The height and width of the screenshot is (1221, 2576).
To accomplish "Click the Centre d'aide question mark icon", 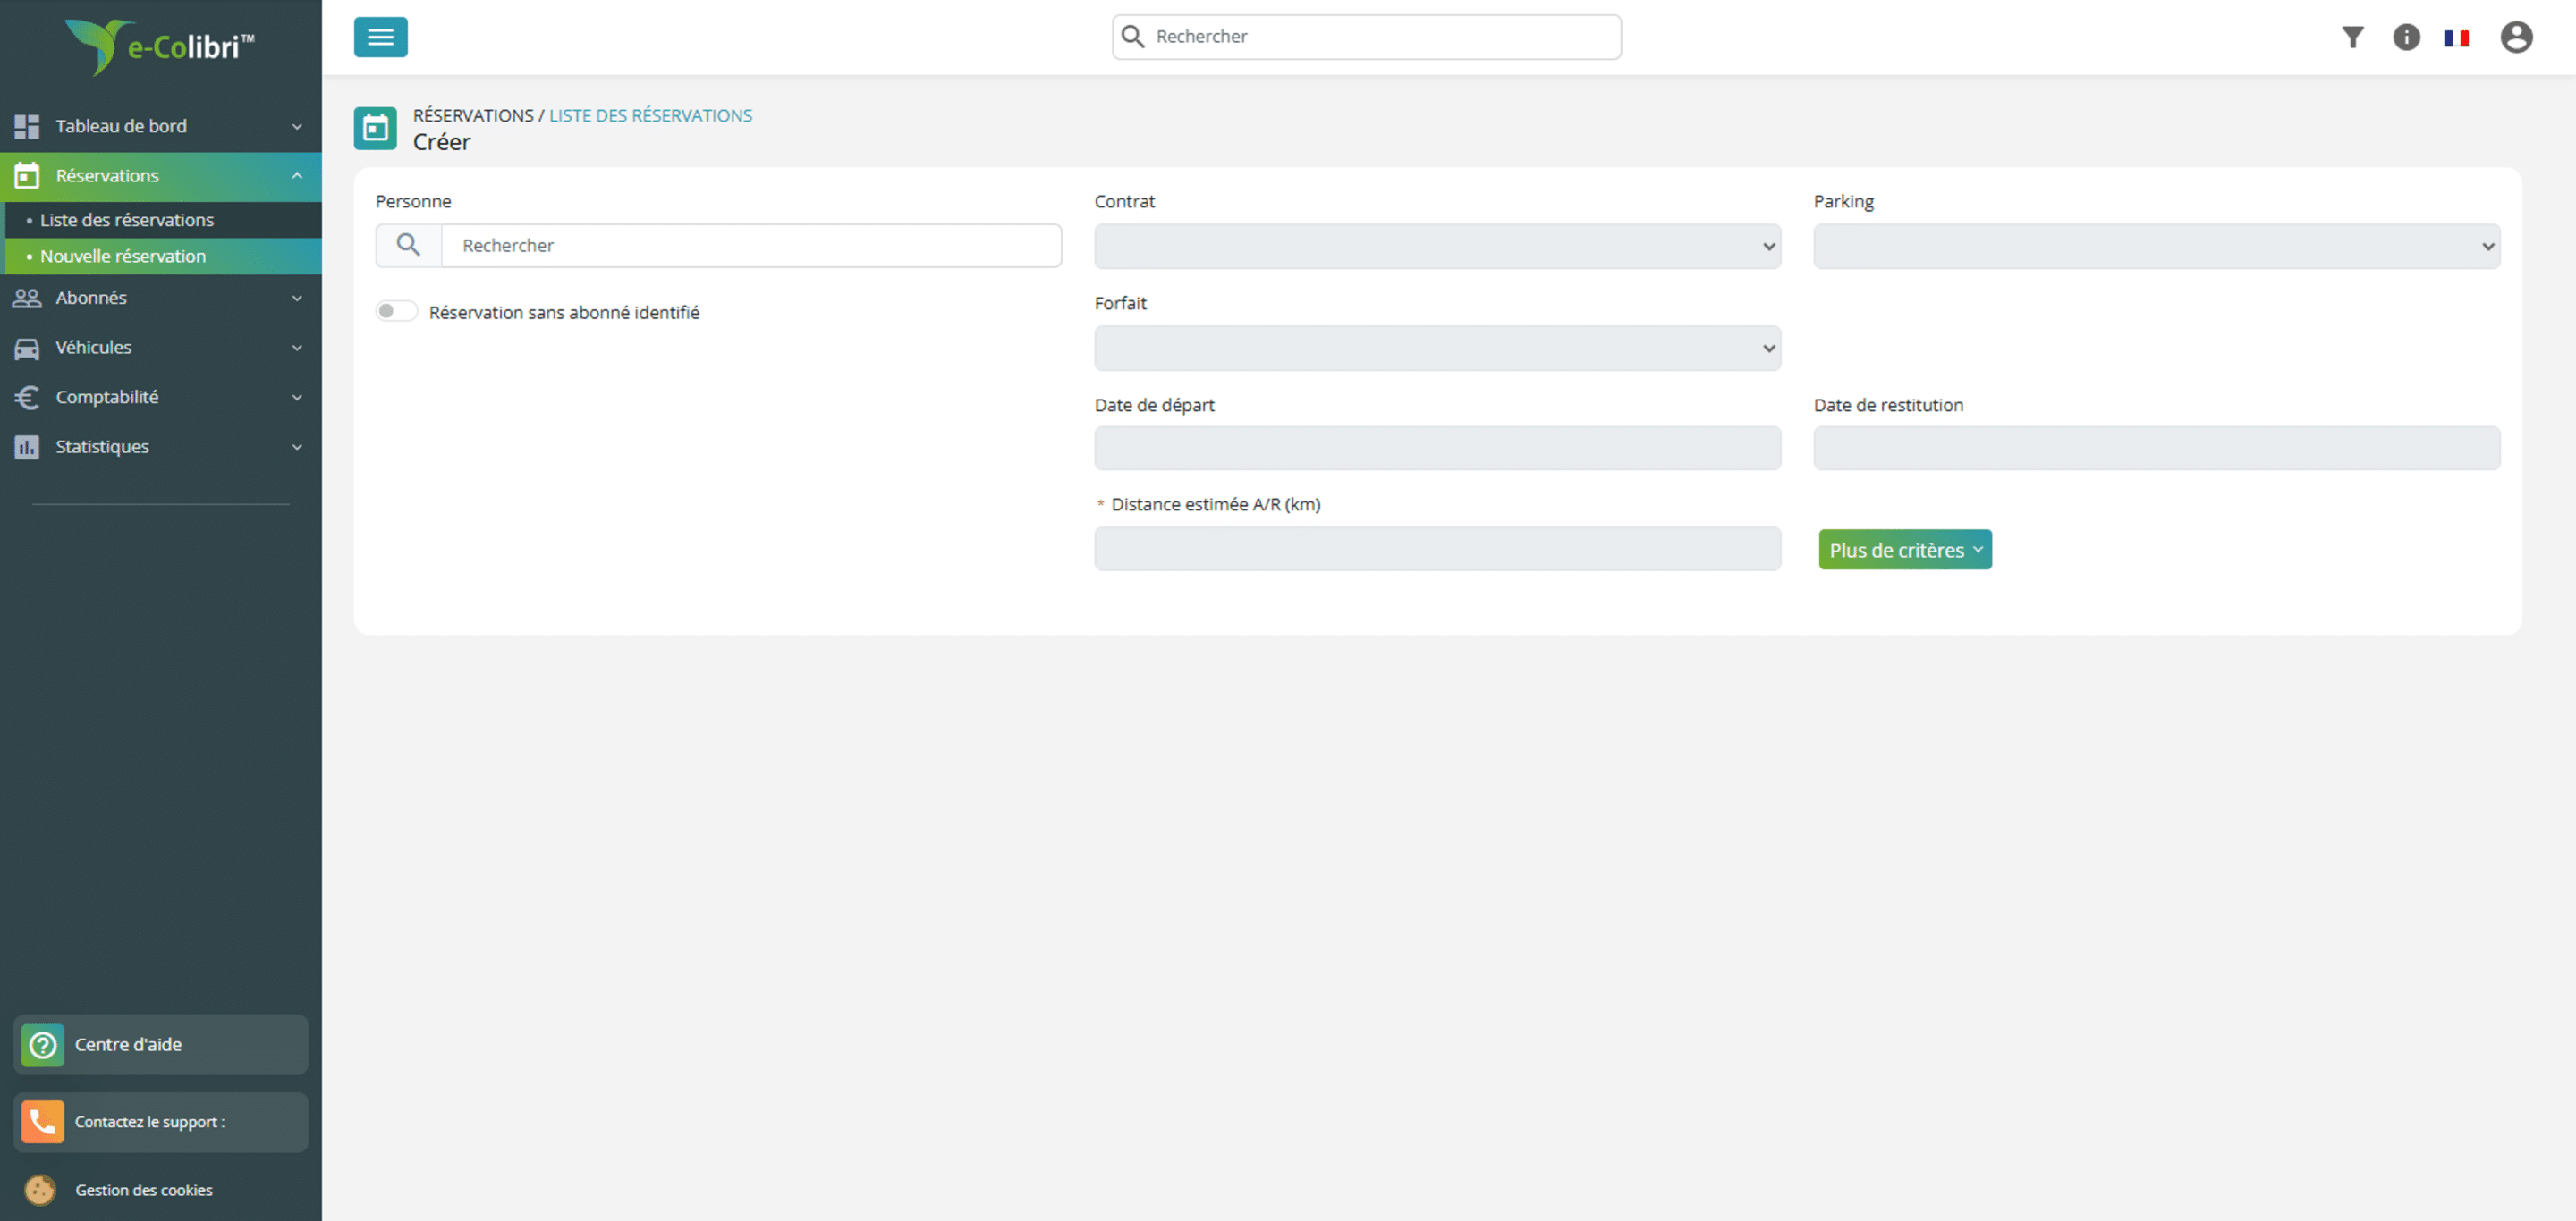I will (43, 1044).
